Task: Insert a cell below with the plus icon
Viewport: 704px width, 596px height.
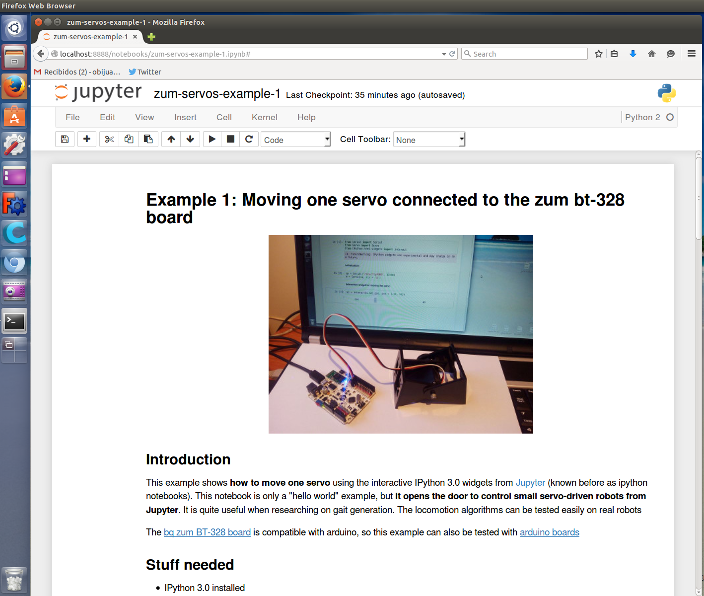Action: click(x=87, y=139)
